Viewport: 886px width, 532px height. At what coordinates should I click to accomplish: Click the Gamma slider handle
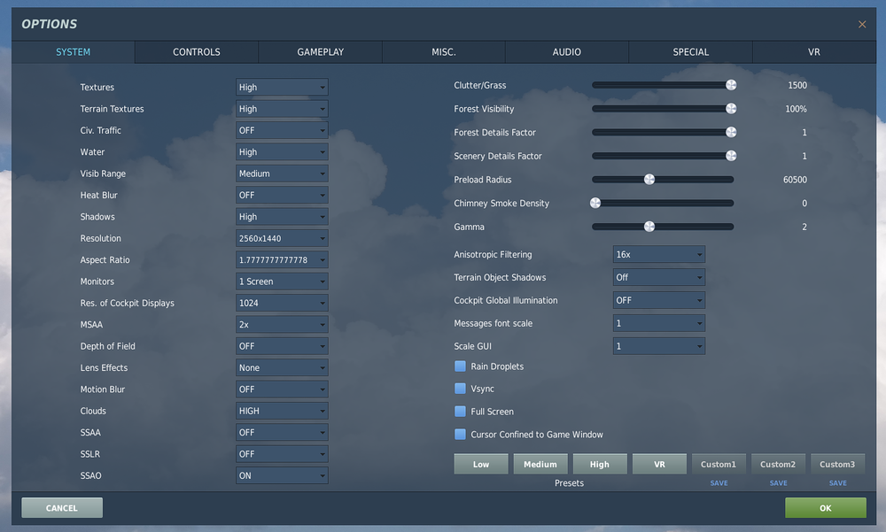click(649, 227)
